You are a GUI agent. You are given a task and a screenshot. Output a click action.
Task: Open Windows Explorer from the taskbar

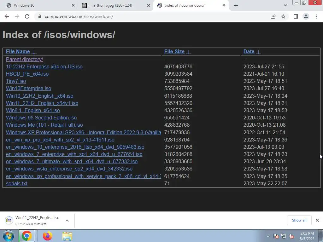(67, 236)
